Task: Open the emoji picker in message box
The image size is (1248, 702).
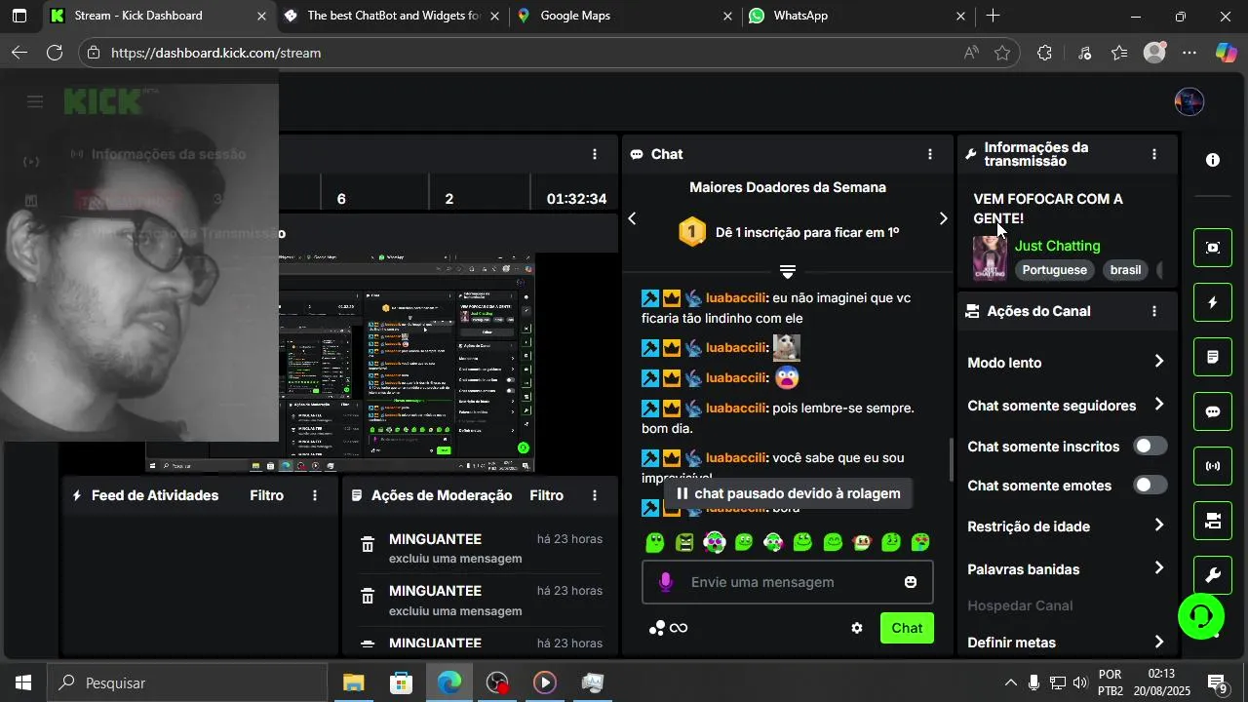Action: click(911, 582)
